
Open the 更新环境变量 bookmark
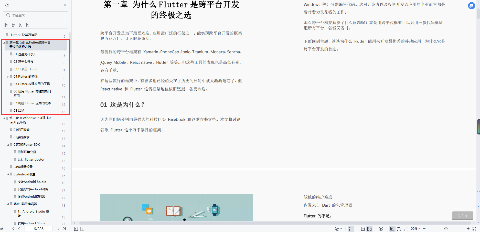pos(27,152)
